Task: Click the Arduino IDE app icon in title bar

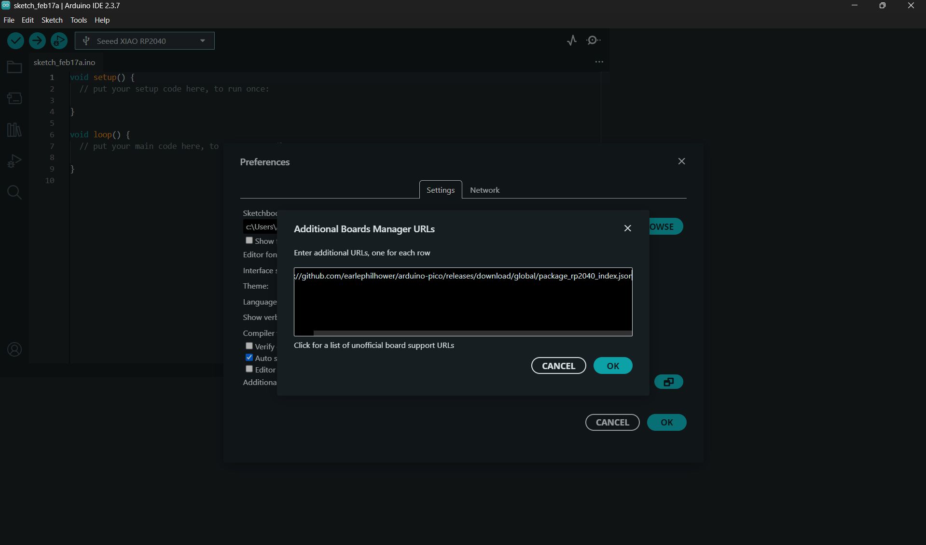Action: click(x=6, y=5)
